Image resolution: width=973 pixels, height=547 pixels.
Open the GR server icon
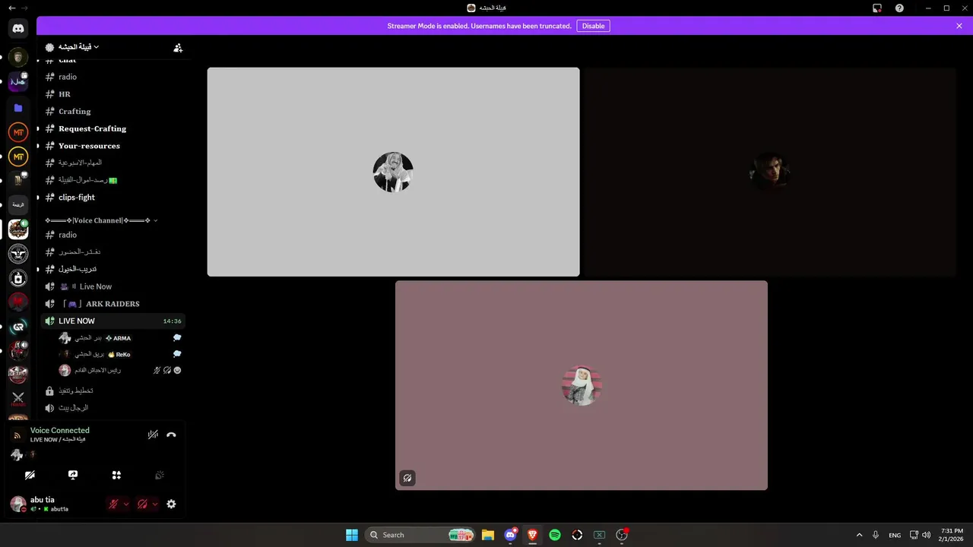[x=18, y=327]
